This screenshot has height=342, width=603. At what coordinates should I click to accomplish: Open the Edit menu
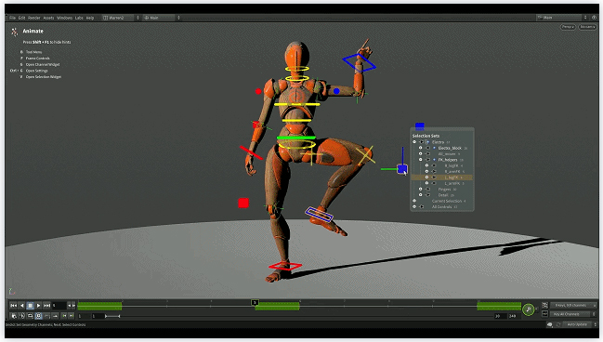pyautogui.click(x=21, y=18)
